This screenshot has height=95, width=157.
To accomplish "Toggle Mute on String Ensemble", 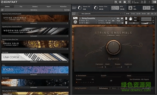I will tap(126, 23).
